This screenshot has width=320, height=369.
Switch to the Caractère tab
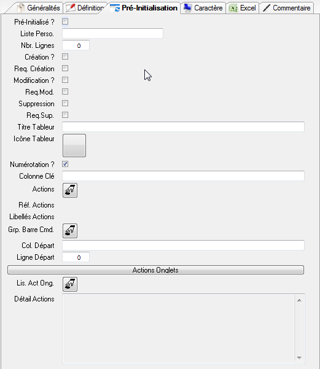(x=203, y=8)
